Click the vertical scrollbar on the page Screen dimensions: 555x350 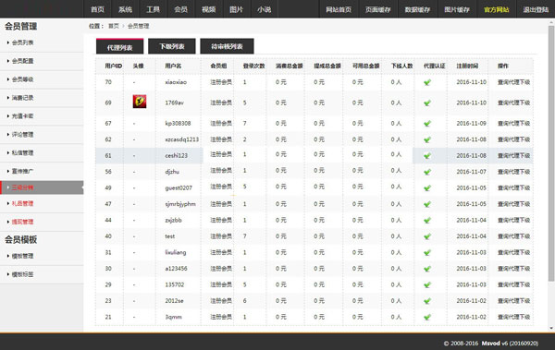(551, 152)
